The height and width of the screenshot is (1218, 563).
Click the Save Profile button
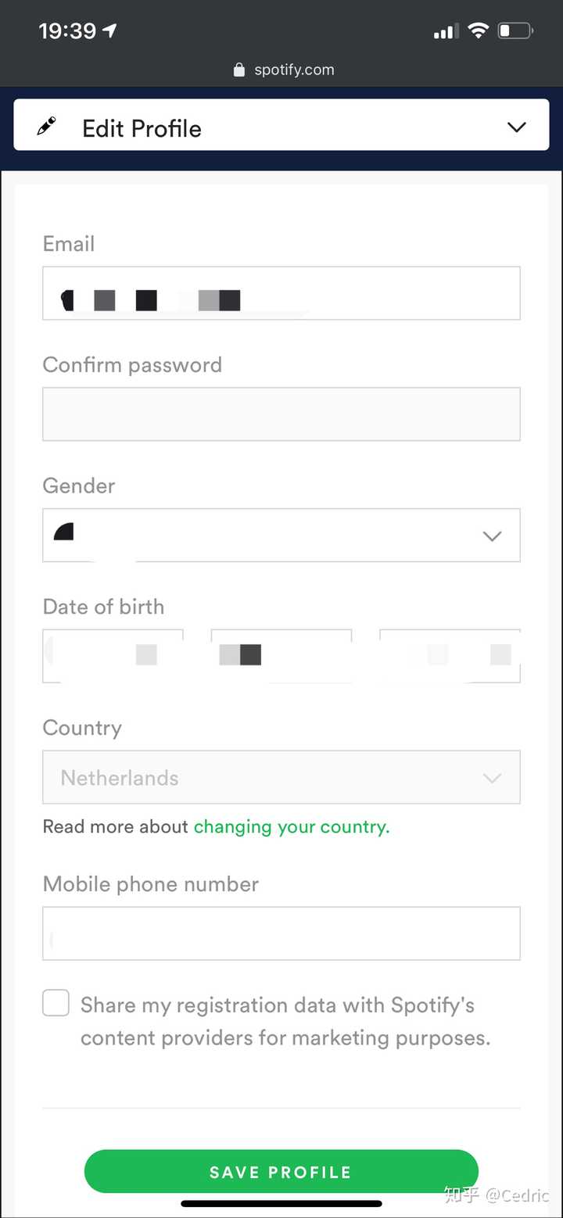[281, 1171]
